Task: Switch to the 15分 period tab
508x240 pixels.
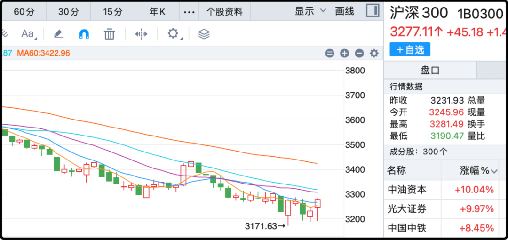Action: (x=113, y=12)
